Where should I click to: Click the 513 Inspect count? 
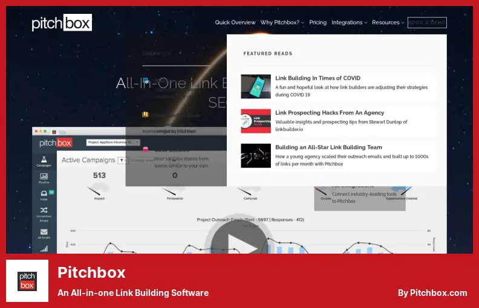click(x=99, y=175)
